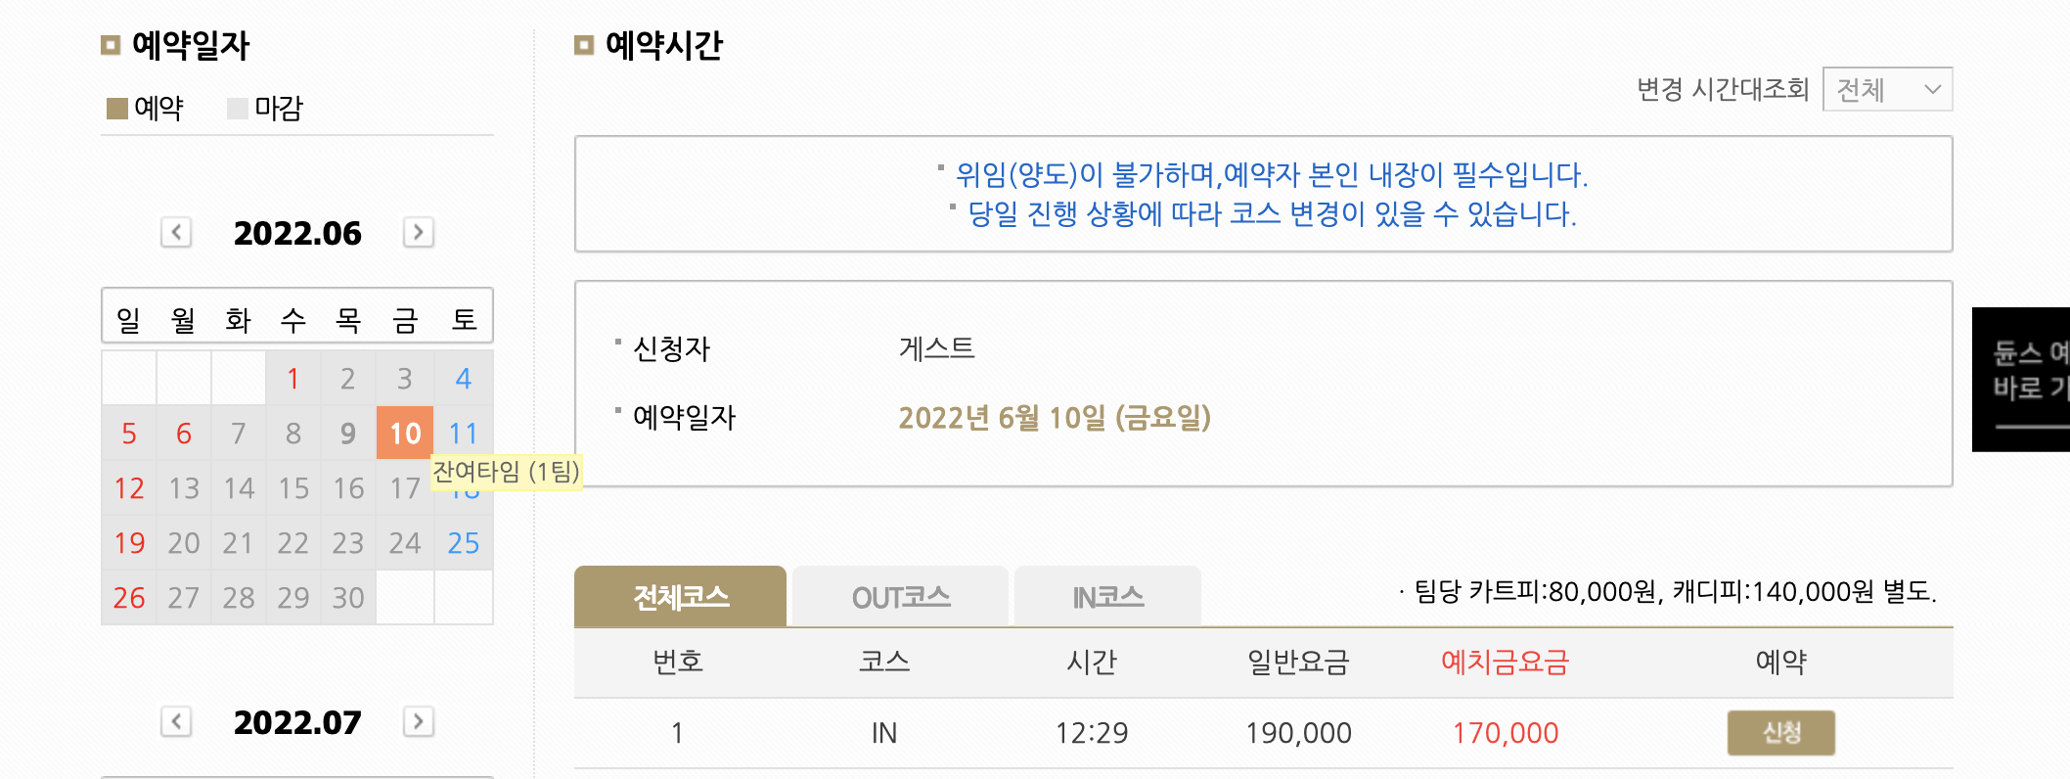
Task: Click next arrow beside 2022.07
Action: [419, 722]
